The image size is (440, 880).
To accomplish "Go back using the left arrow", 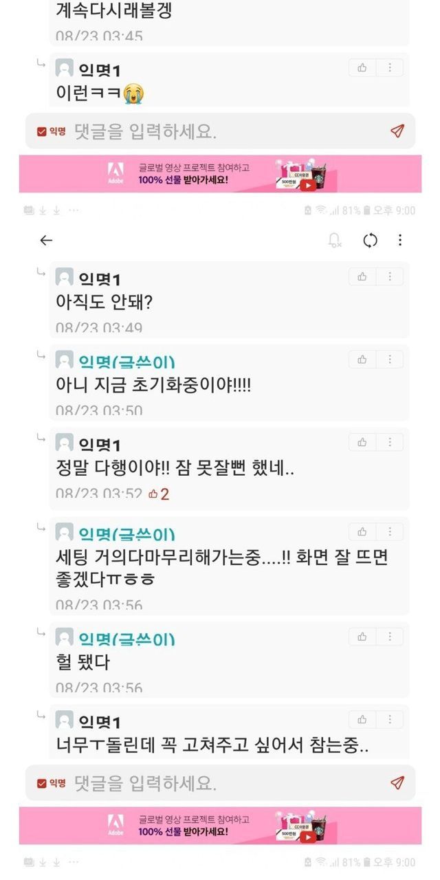I will pos(46,240).
